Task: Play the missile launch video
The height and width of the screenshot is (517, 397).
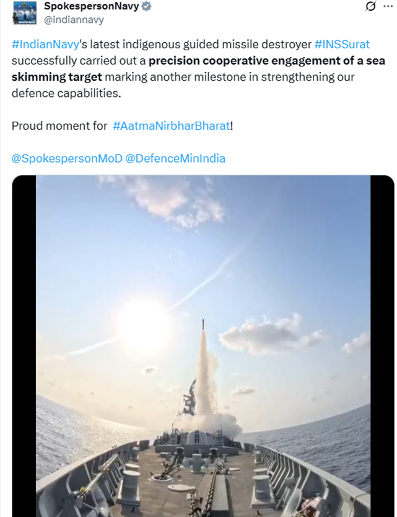Action: point(203,346)
